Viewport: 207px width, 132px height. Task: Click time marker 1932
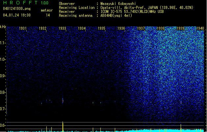[x=42, y=28]
